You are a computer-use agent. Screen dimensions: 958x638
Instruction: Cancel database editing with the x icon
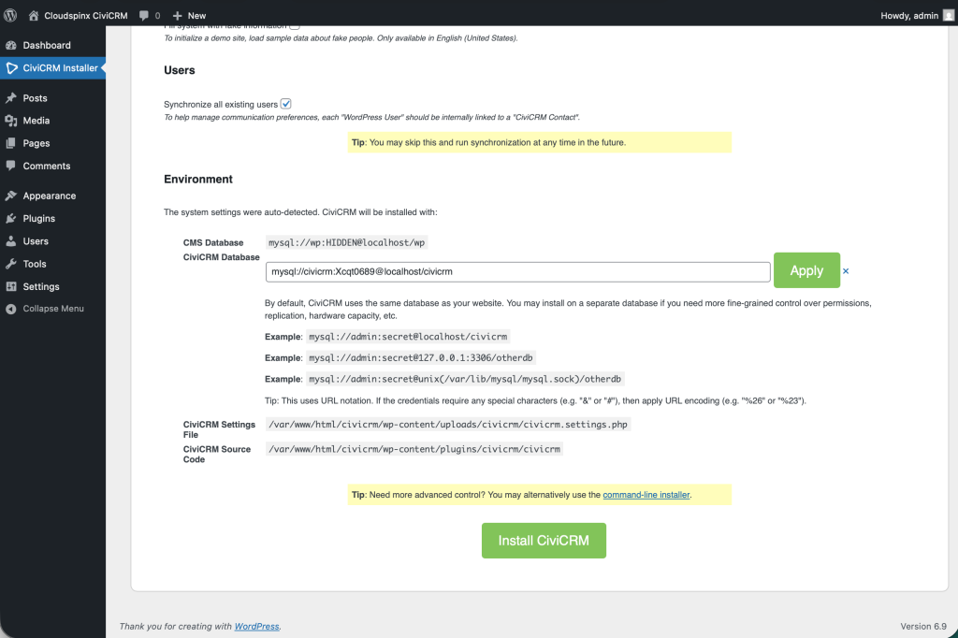pos(846,271)
